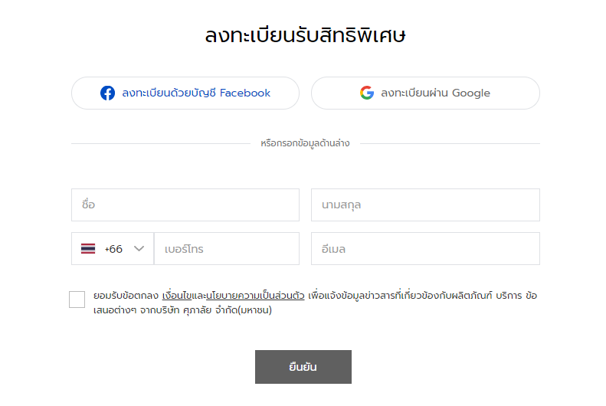Click the Google G logo icon
The height and width of the screenshot is (406, 606).
[x=367, y=93]
